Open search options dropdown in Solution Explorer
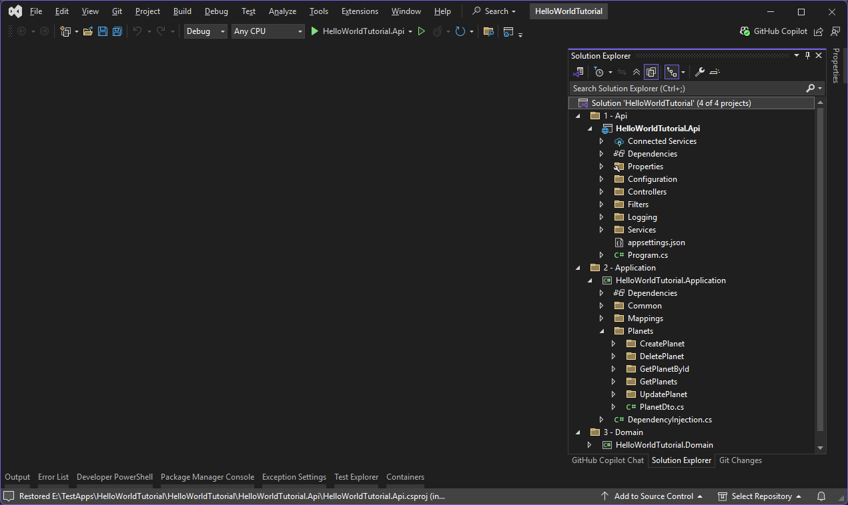The image size is (848, 505). point(820,88)
